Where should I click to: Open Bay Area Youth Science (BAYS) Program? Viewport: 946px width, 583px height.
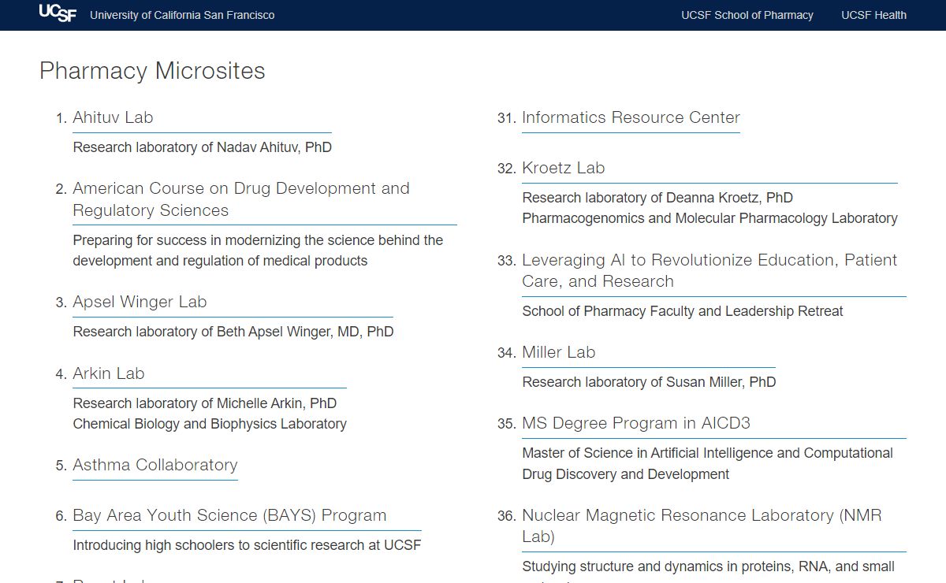click(229, 515)
